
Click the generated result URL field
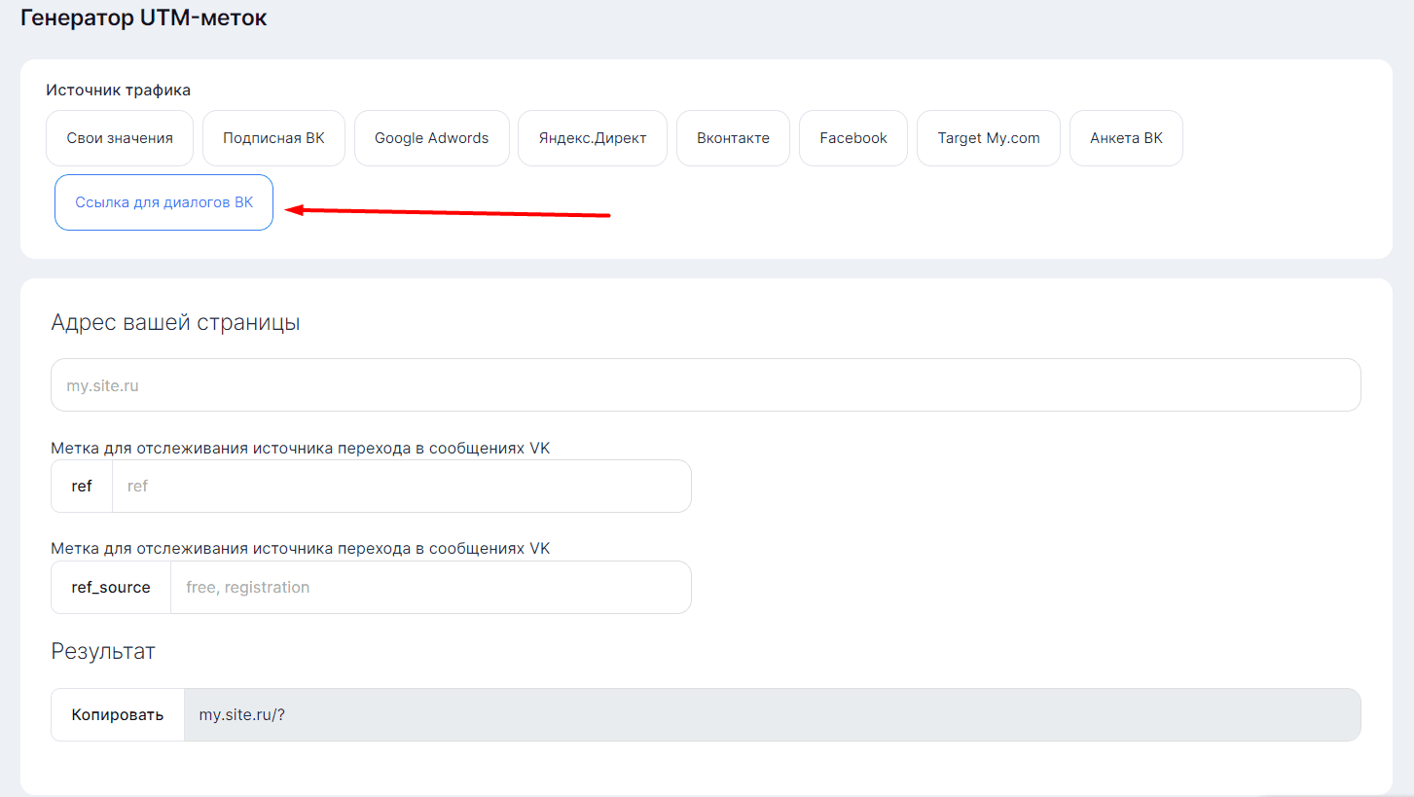[771, 715]
